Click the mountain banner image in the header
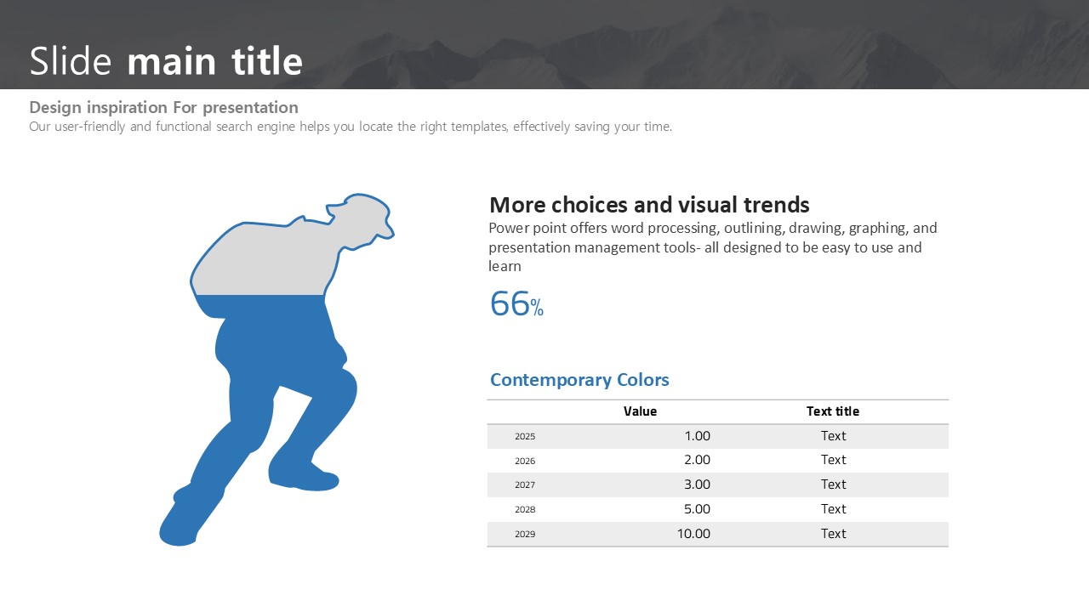Screen dimensions: 1089x612 [x=681, y=42]
